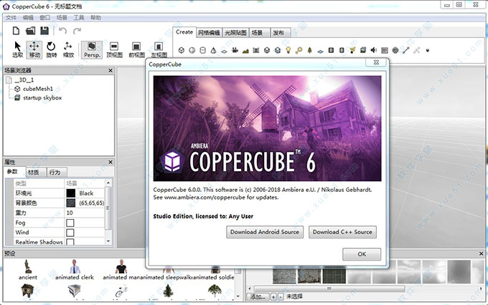This screenshot has height=305, width=488.
Task: Switch to the Persp. perspective view
Action: point(92,49)
